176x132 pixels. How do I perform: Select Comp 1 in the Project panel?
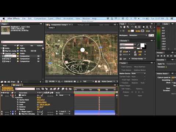tap(8, 61)
